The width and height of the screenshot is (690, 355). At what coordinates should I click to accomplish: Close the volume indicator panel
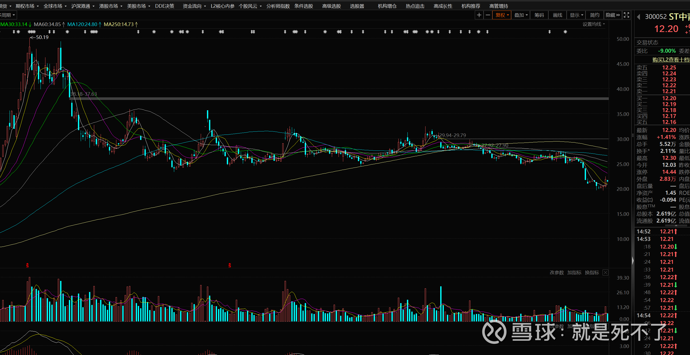coord(605,272)
